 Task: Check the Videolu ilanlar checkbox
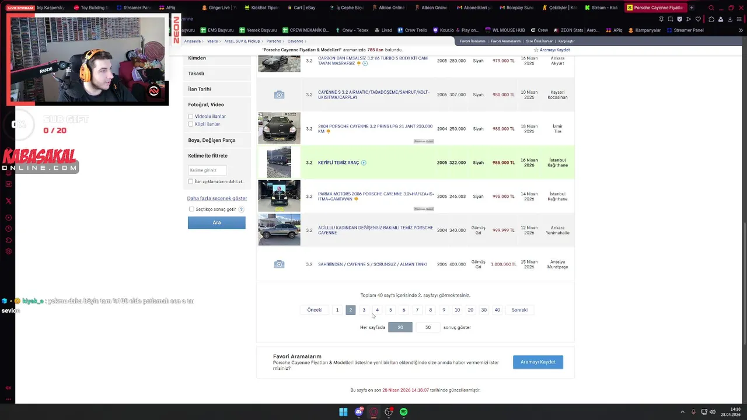[190, 117]
